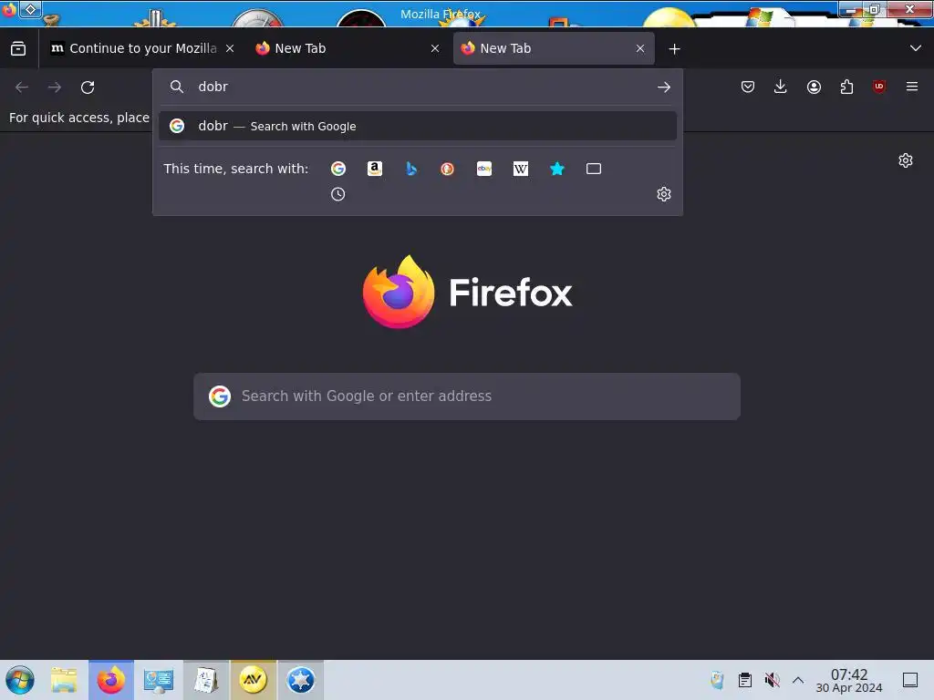Personalize new tab with gear icon
This screenshot has width=934, height=700.
pos(906,160)
